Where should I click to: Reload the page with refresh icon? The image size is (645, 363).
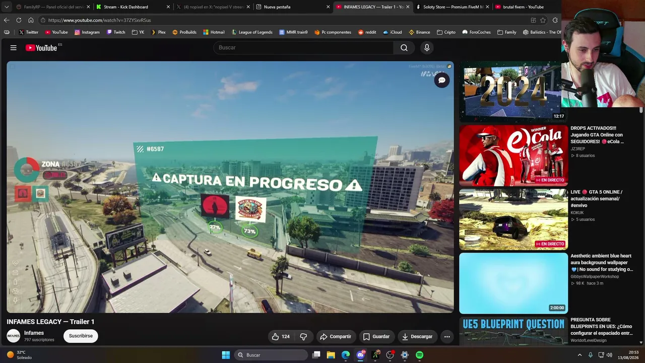point(19,20)
